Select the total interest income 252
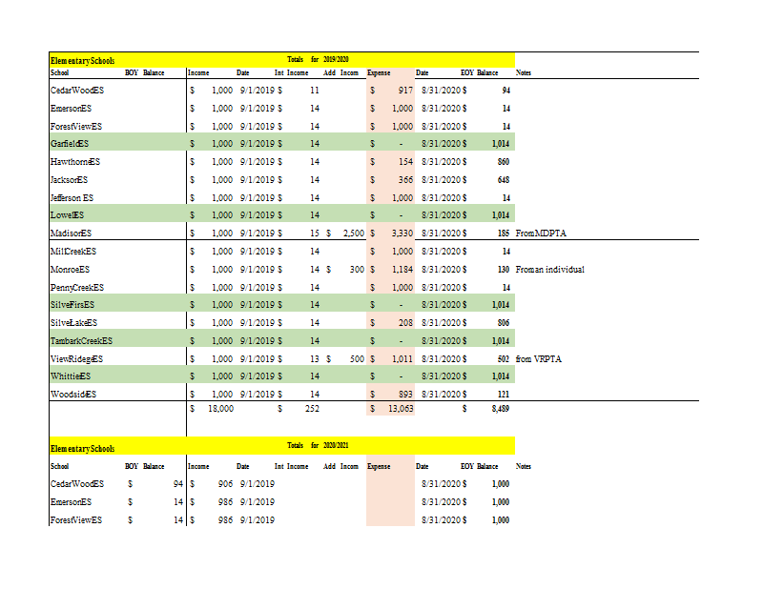 pyautogui.click(x=312, y=409)
